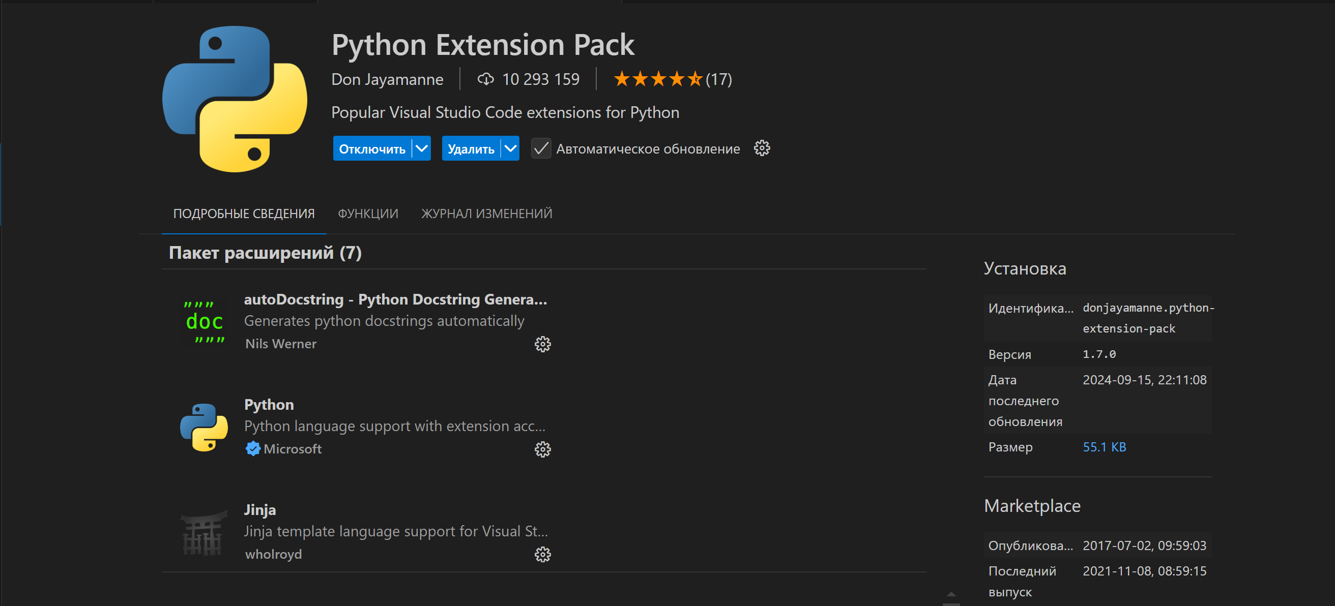Open the autoDocstring manage gear icon

coord(542,345)
